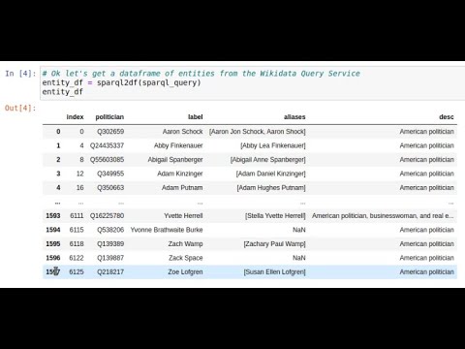
Task: Click alias '[Susan Ellen Lofgren]'
Action: [x=274, y=271]
